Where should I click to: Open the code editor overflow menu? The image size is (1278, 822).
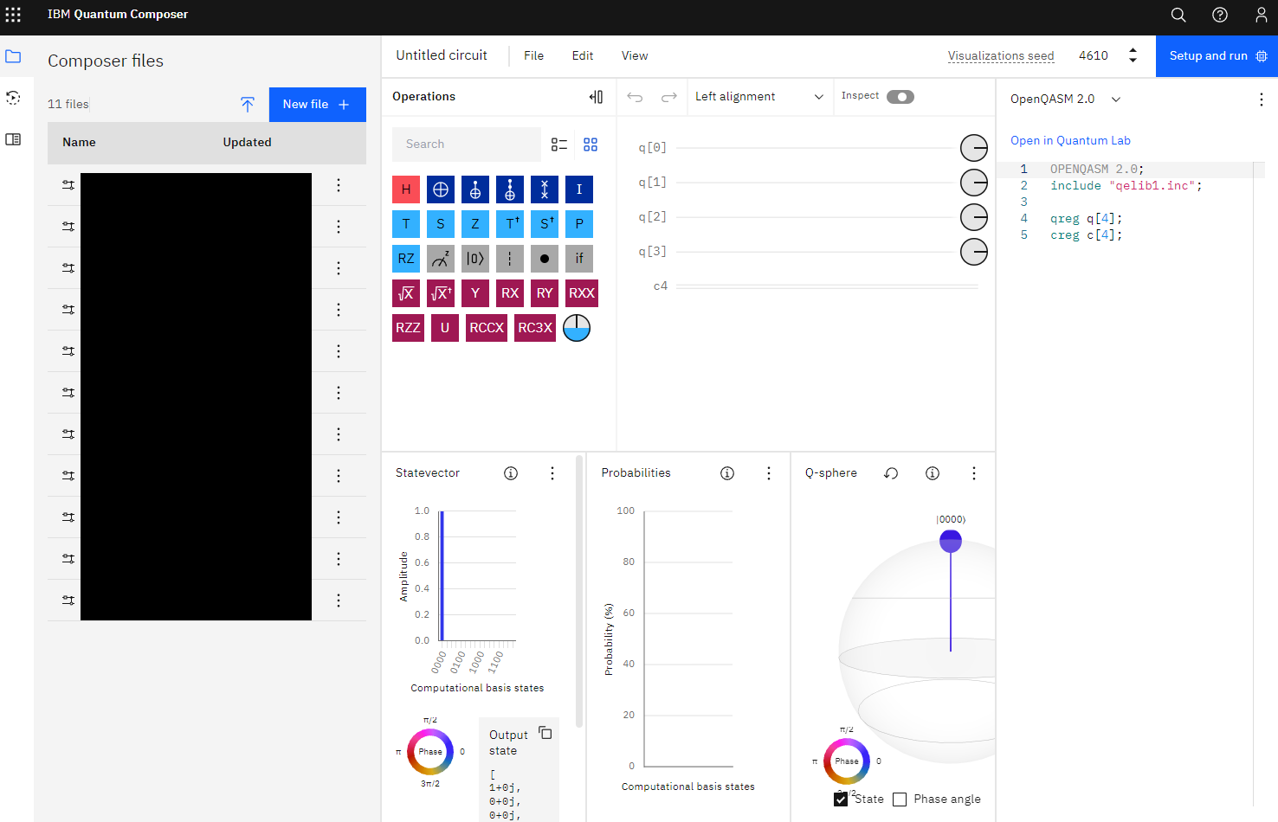pyautogui.click(x=1261, y=100)
